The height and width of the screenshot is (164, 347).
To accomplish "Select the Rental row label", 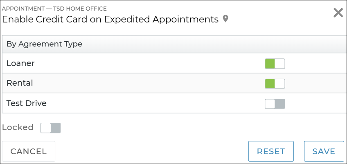I will (x=20, y=83).
